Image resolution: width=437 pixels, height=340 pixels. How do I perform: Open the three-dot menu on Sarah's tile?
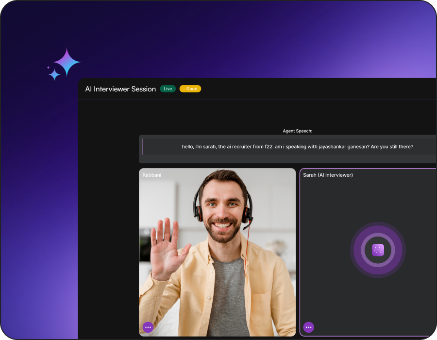tap(308, 327)
